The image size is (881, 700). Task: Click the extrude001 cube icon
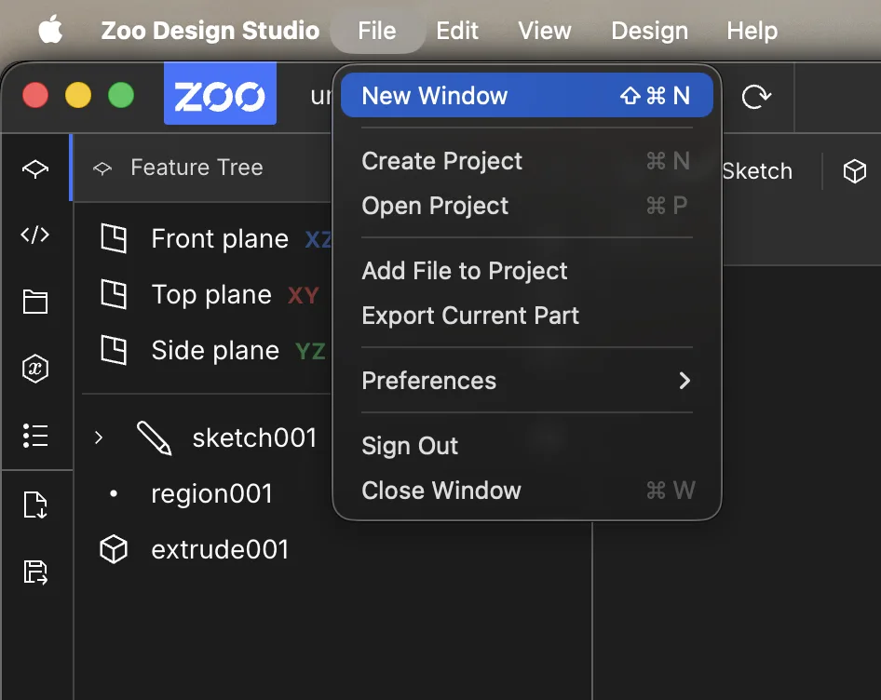[x=114, y=549]
